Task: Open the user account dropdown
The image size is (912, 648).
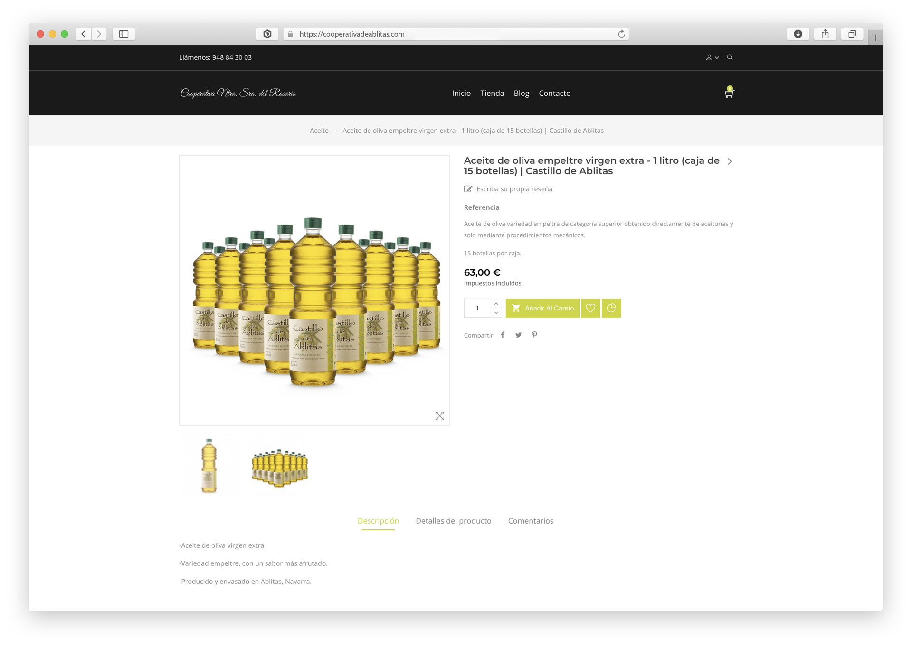Action: coord(712,57)
